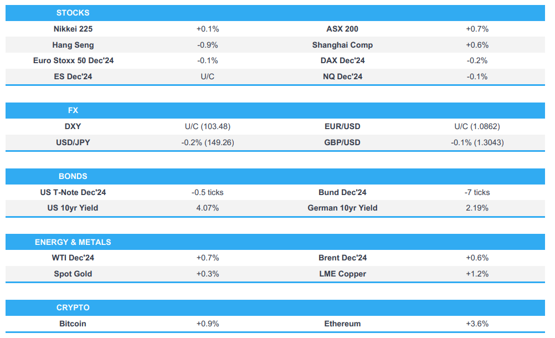
Task: Click the German 10yr Yield label
Action: (x=342, y=208)
